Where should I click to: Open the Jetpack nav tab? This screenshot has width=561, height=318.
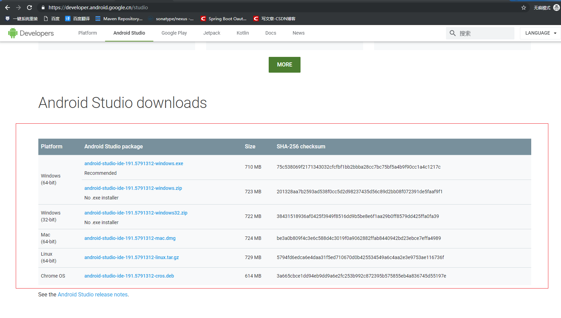(x=212, y=33)
